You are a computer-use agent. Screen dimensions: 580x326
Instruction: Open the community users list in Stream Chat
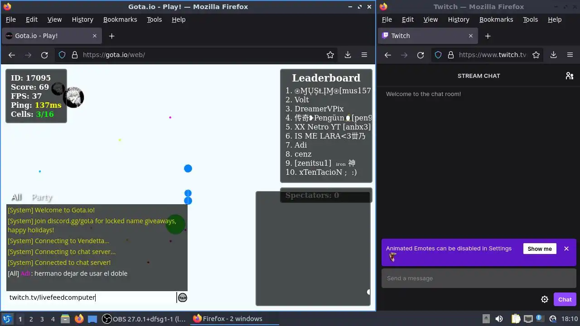pyautogui.click(x=570, y=76)
